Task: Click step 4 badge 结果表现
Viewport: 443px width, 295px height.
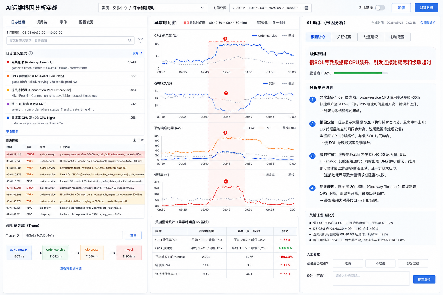Action: [x=312, y=188]
